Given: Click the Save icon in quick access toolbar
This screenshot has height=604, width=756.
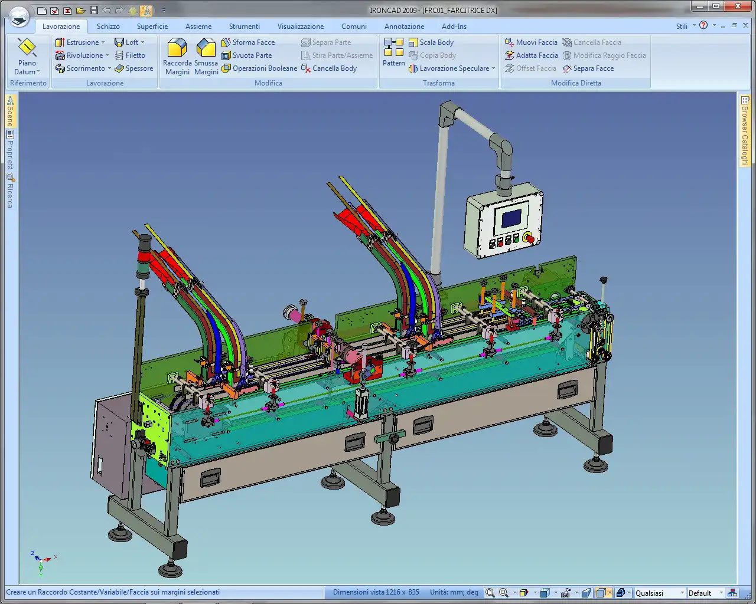Looking at the screenshot, I should pyautogui.click(x=94, y=11).
